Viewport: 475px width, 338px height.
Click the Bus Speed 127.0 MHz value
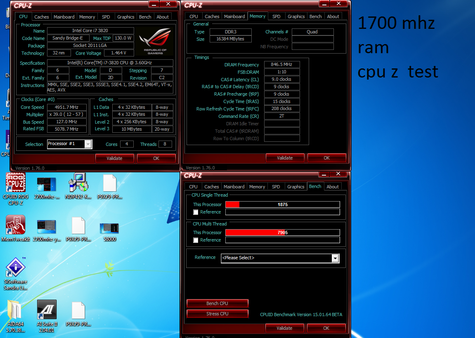click(x=66, y=122)
